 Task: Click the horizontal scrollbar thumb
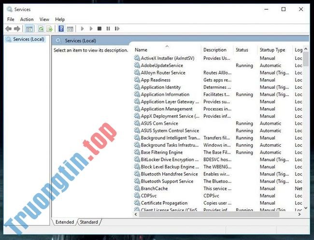tap(209, 214)
